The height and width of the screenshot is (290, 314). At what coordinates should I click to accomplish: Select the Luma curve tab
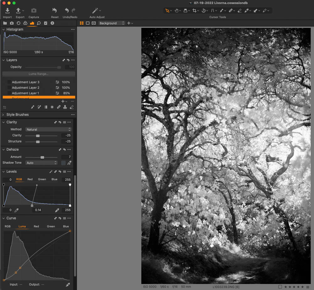(22, 226)
